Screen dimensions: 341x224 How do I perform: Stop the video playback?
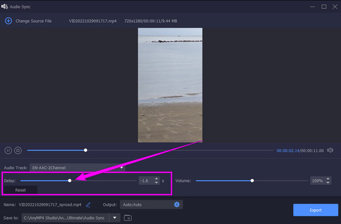(18, 150)
